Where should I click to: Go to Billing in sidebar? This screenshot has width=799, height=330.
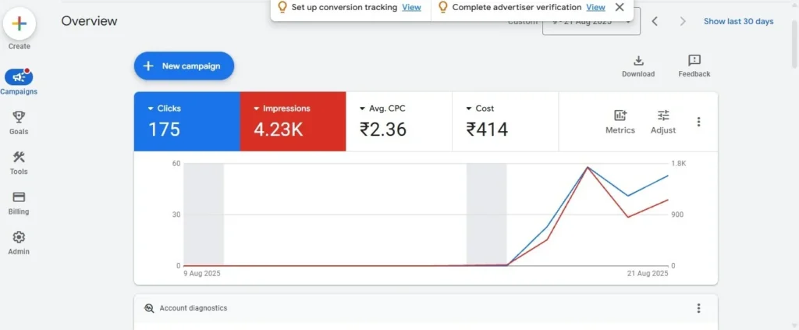click(19, 197)
